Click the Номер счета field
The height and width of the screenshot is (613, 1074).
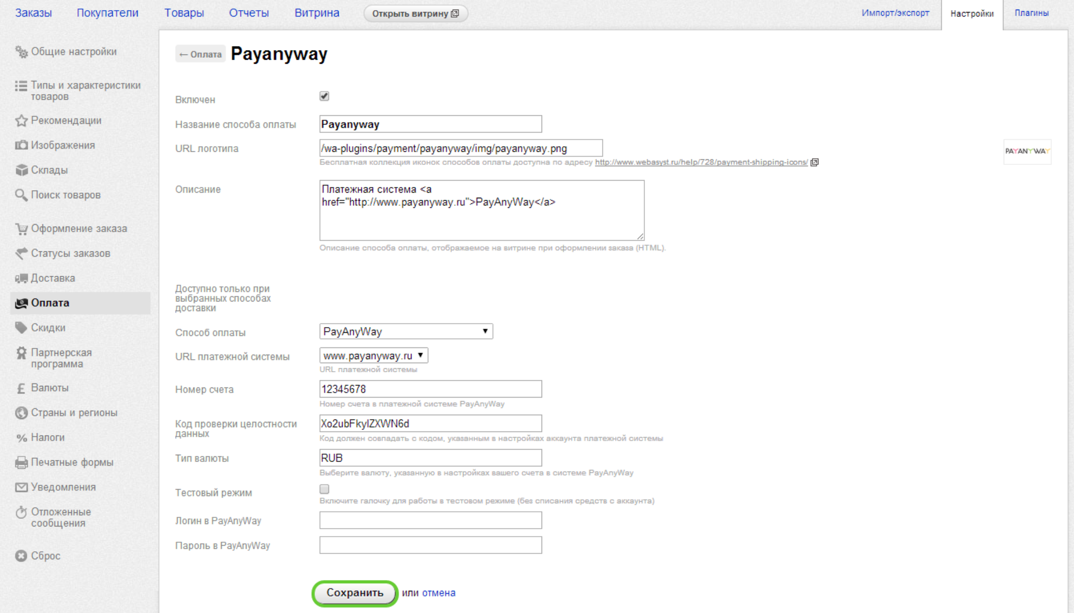(431, 389)
